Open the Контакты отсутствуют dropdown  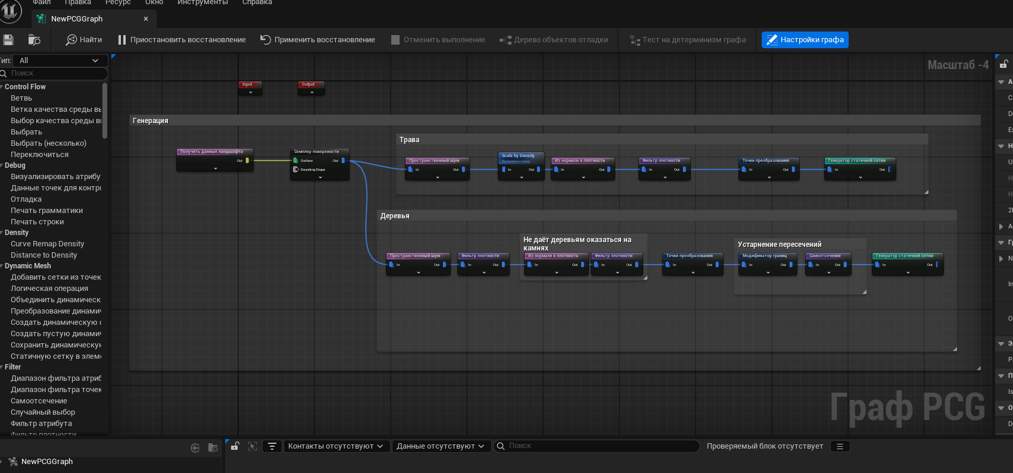tap(336, 446)
